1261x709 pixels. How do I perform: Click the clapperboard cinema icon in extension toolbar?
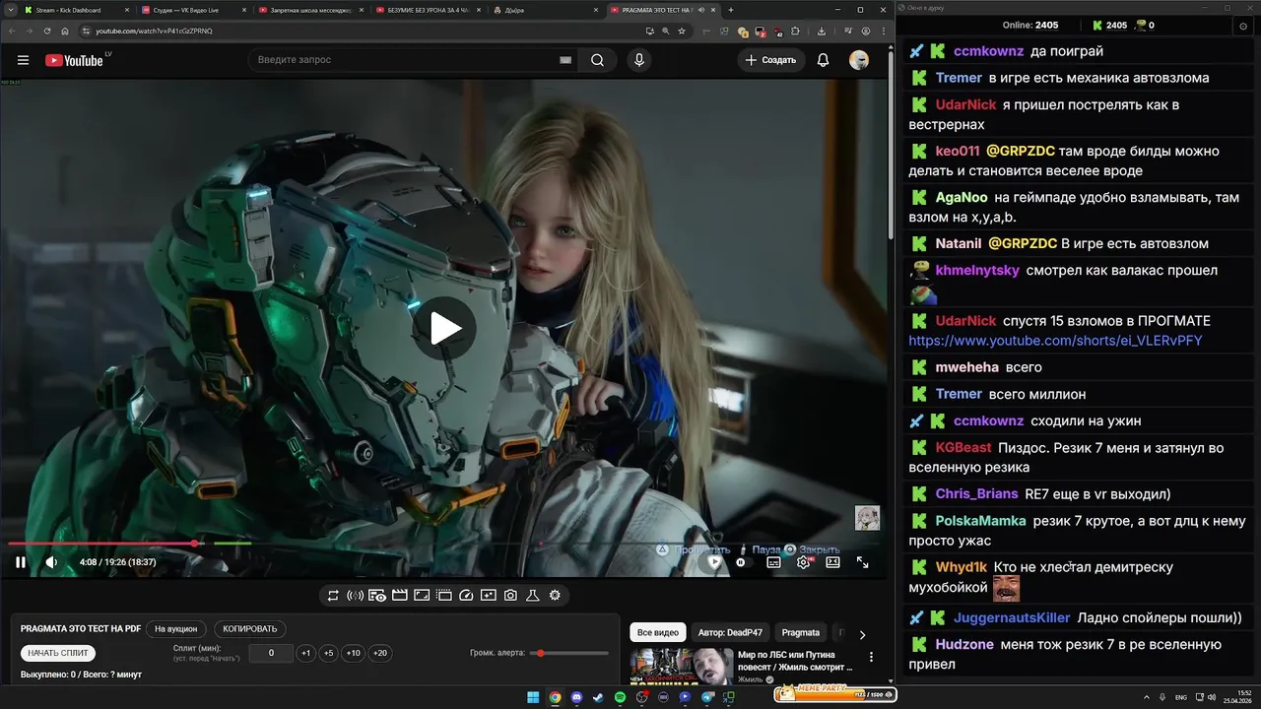(399, 595)
